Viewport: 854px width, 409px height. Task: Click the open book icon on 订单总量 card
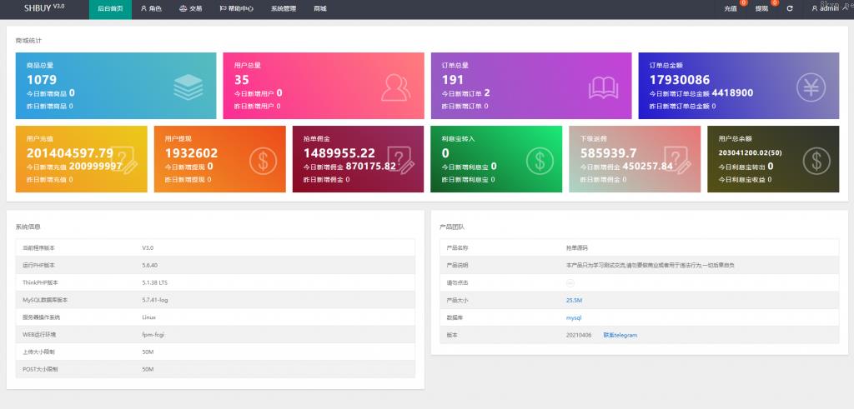pos(603,86)
